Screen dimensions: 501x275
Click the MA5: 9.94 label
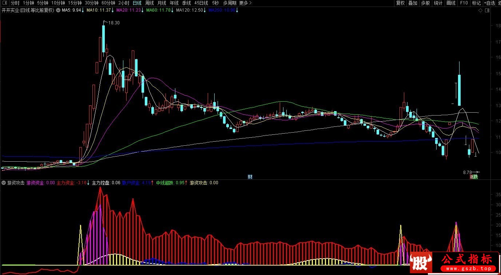[x=71, y=11]
